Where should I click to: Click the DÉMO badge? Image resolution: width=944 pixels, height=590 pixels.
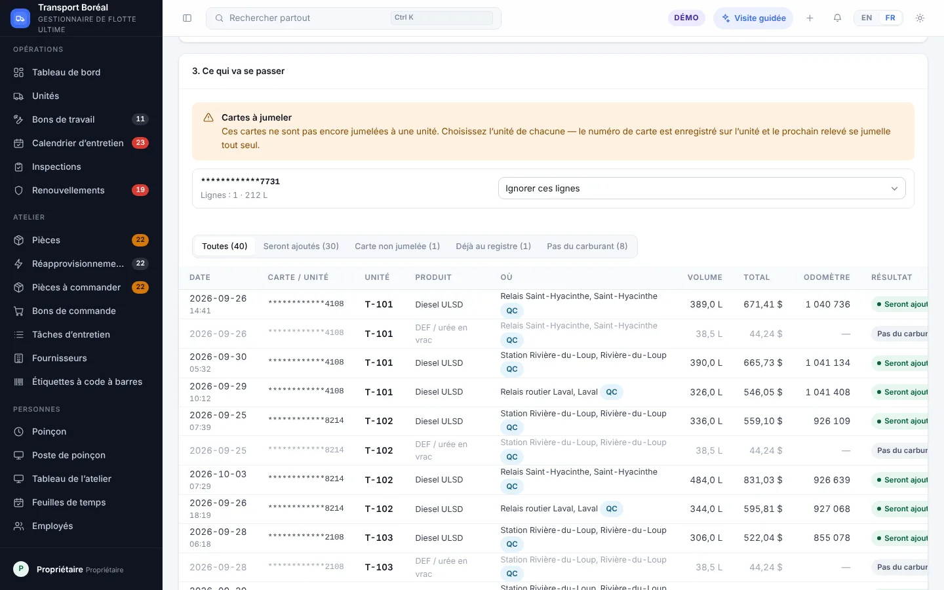(x=686, y=18)
